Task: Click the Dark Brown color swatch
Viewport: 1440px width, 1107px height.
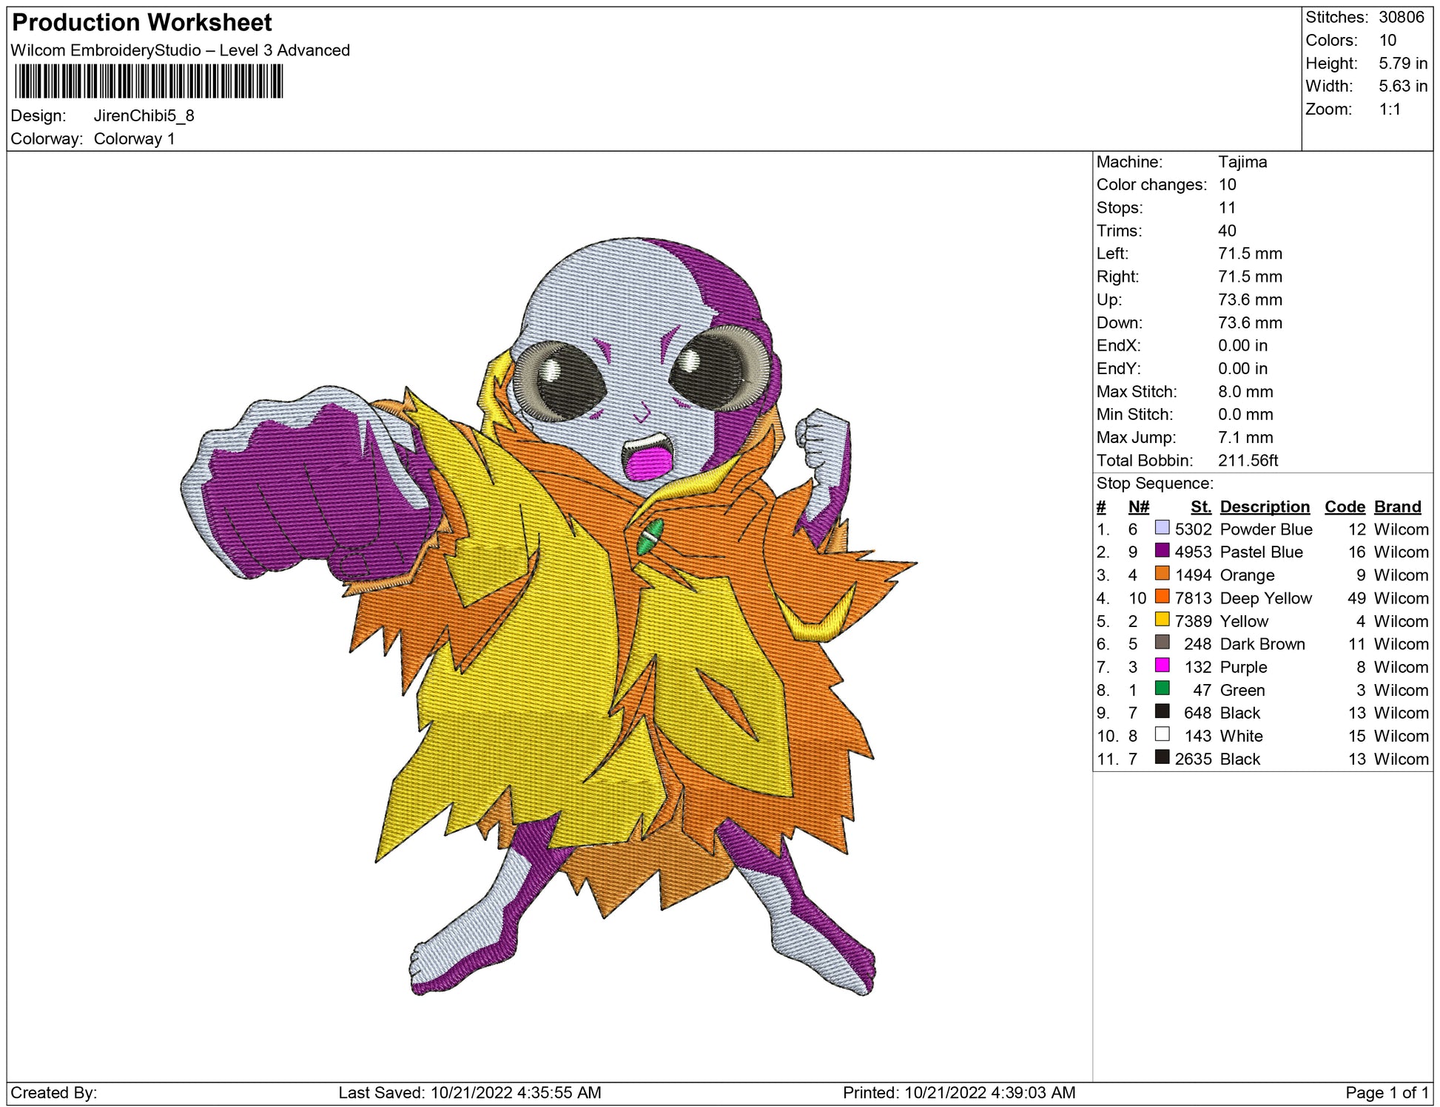Action: click(x=1162, y=643)
